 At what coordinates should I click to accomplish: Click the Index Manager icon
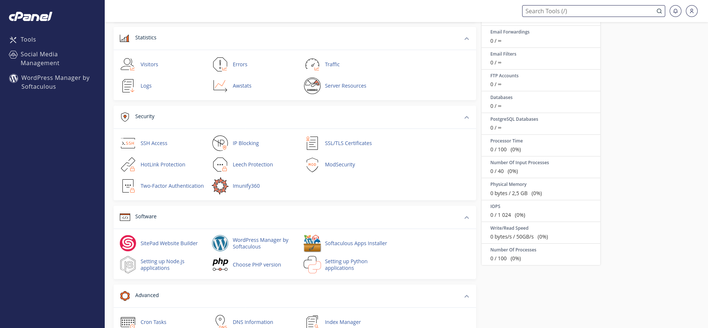pyautogui.click(x=312, y=322)
